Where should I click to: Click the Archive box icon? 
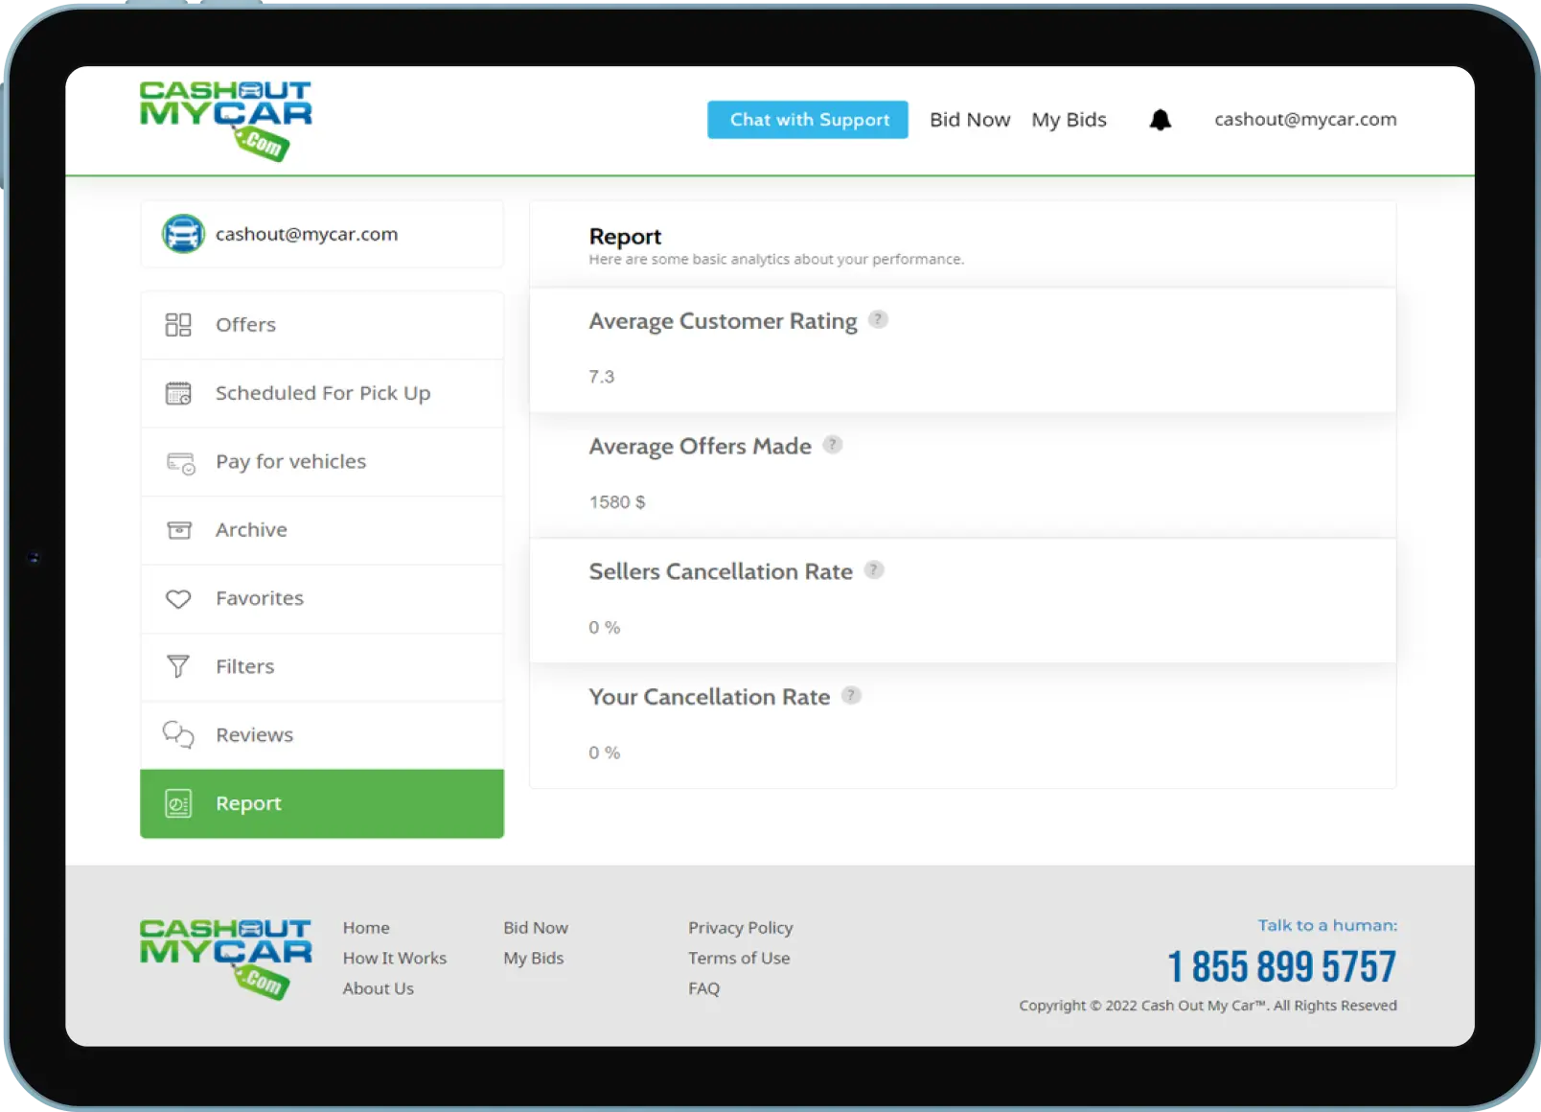[179, 530]
